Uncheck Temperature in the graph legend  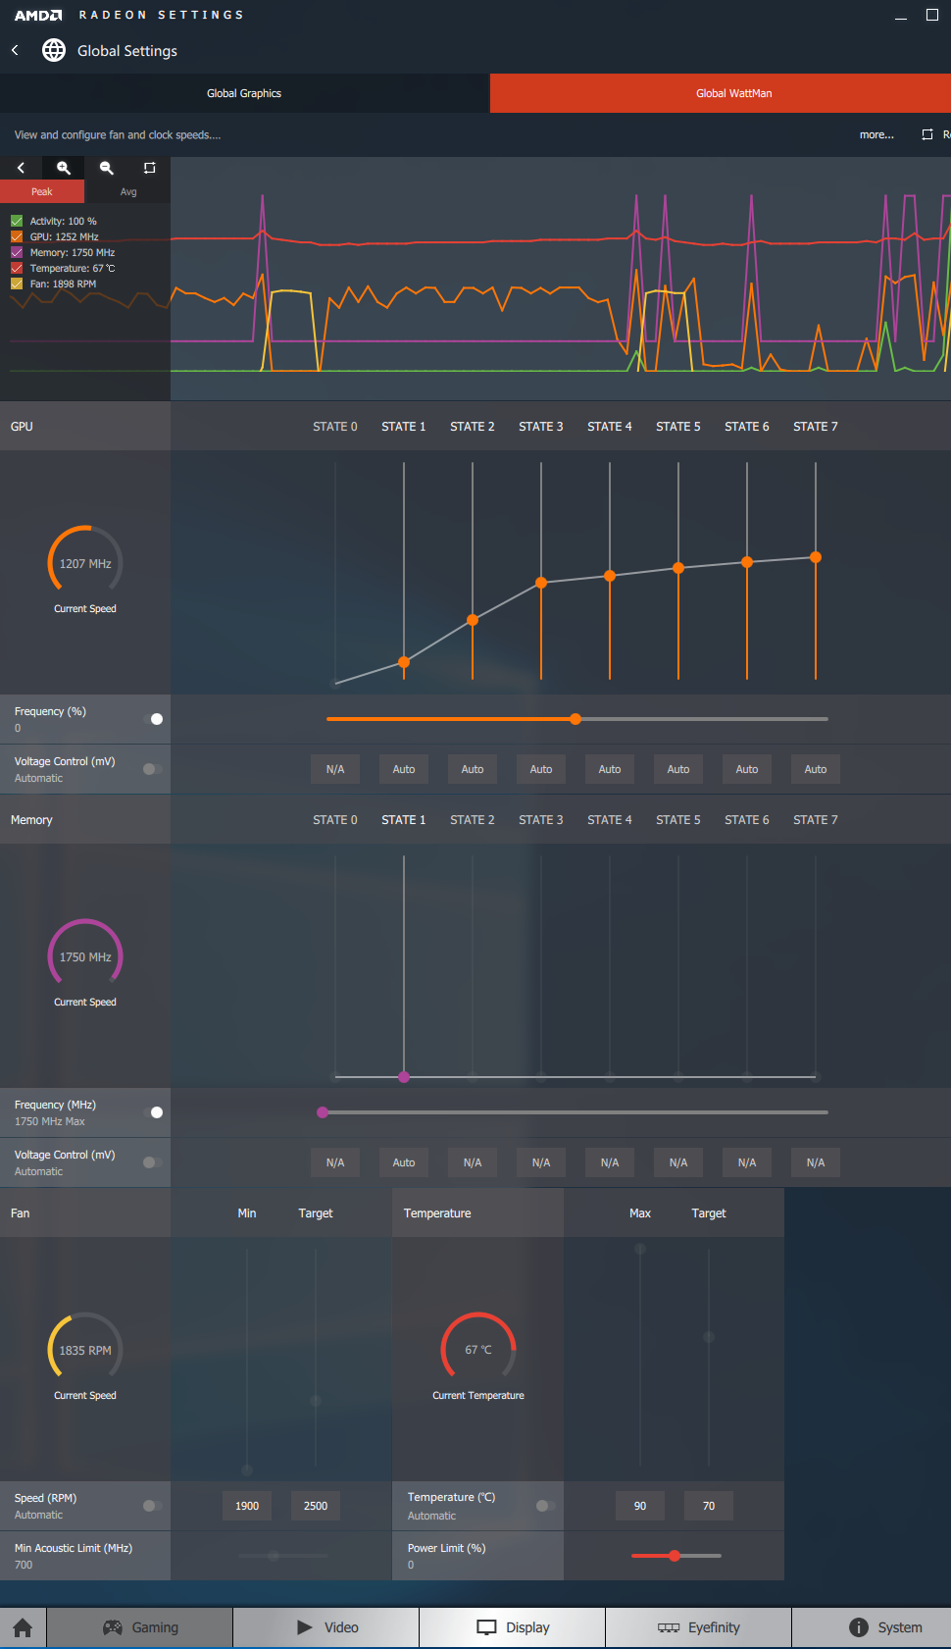click(17, 268)
